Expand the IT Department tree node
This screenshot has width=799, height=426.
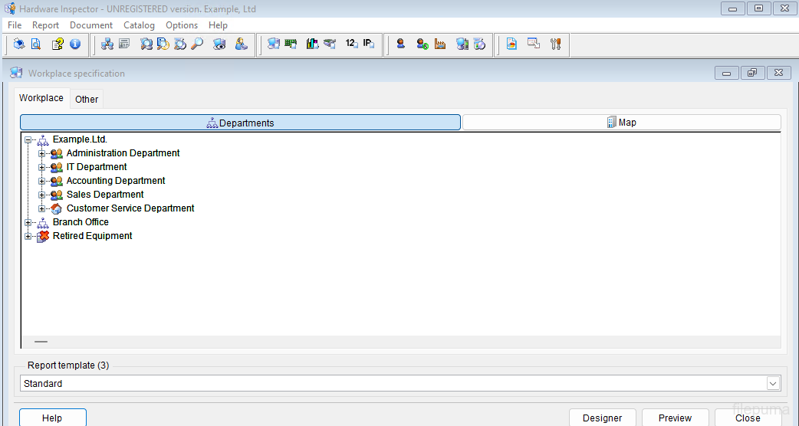pos(42,167)
